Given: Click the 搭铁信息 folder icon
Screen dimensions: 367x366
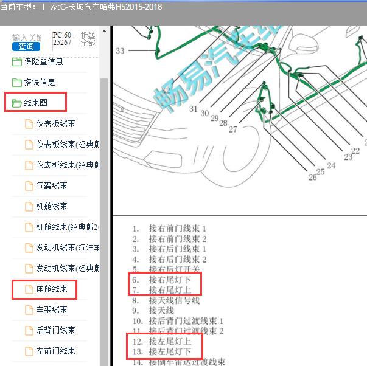Looking at the screenshot, I should pos(17,83).
